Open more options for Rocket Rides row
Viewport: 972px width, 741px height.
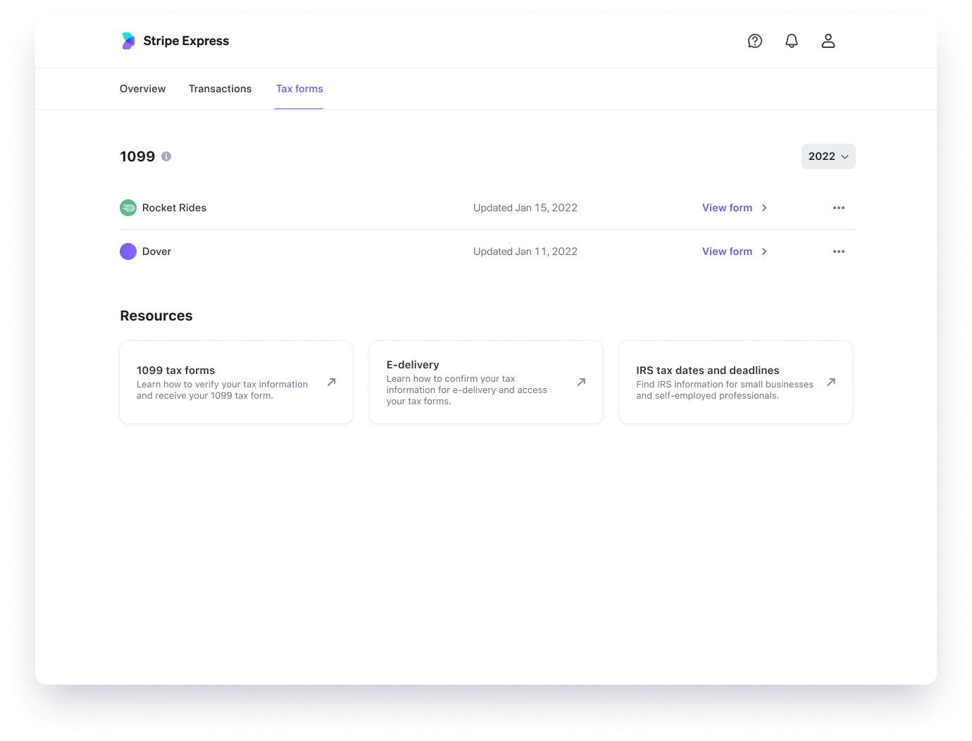[x=839, y=208]
